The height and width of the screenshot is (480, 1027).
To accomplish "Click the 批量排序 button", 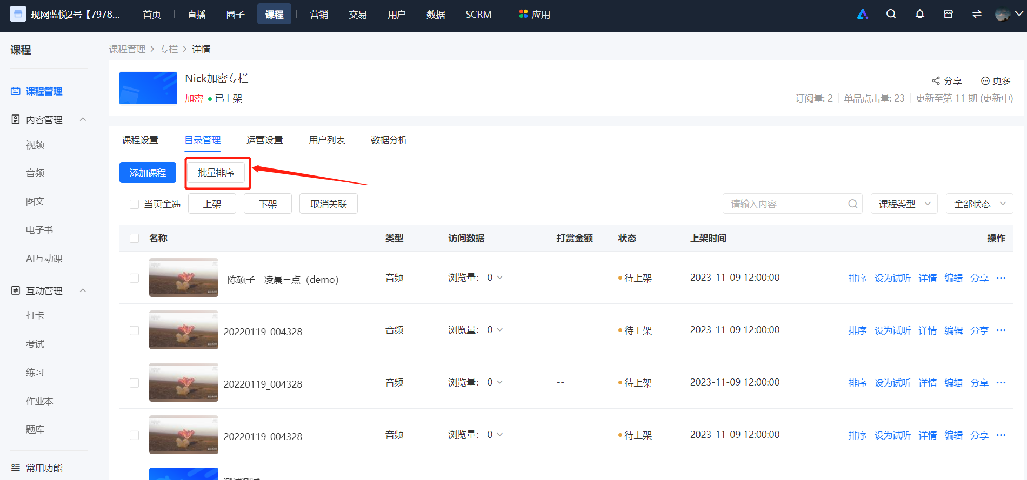I will point(216,173).
